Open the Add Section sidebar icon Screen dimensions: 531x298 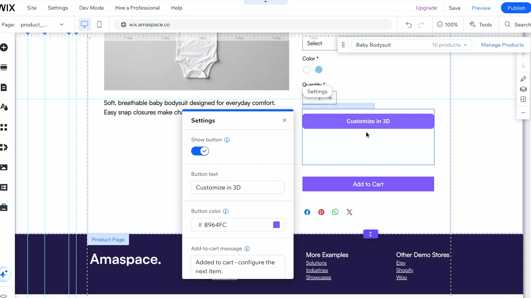[x=4, y=68]
